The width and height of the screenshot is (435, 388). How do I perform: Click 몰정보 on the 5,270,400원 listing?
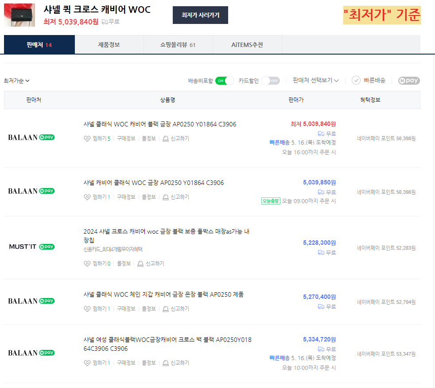tap(149, 309)
